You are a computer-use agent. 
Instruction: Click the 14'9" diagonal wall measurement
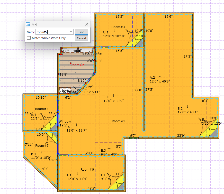tap(44, 169)
